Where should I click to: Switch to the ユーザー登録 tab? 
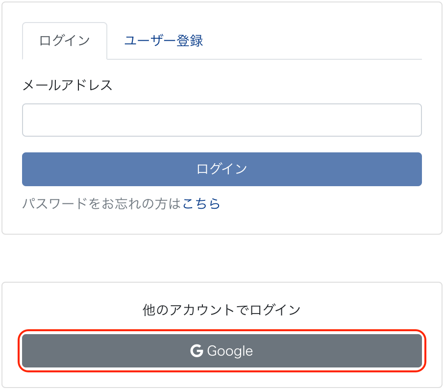click(x=163, y=41)
